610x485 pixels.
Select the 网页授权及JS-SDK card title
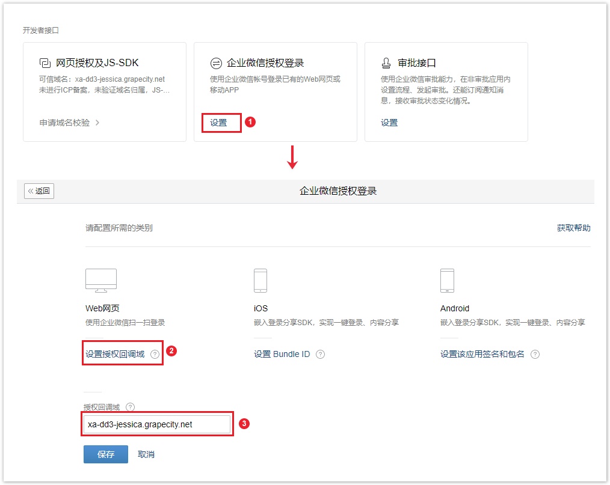(97, 63)
